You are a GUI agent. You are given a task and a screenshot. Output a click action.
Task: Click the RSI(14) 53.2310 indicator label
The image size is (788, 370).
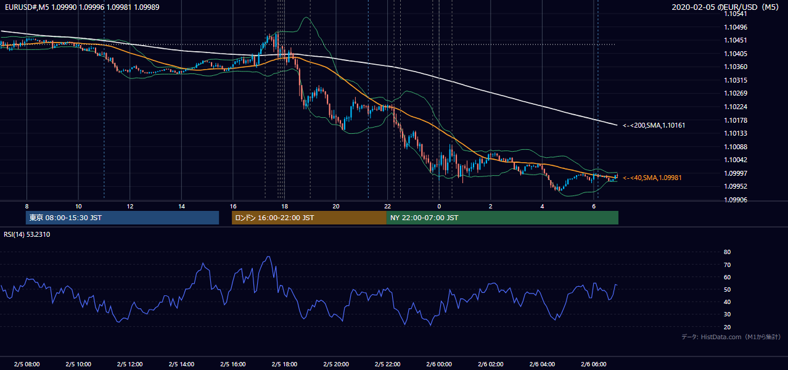click(x=27, y=234)
